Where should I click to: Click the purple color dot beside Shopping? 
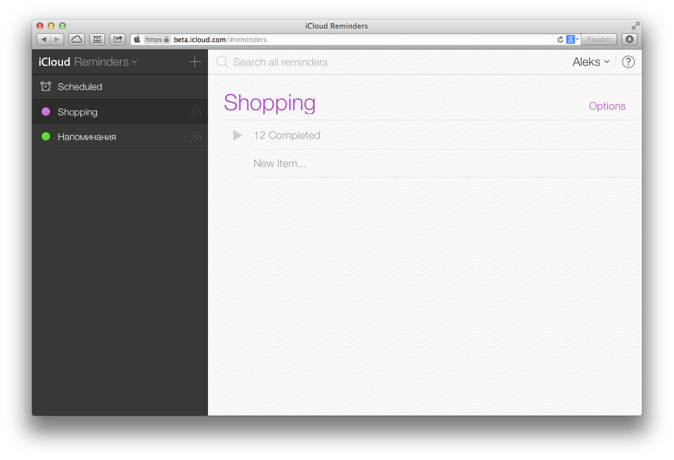pyautogui.click(x=46, y=112)
